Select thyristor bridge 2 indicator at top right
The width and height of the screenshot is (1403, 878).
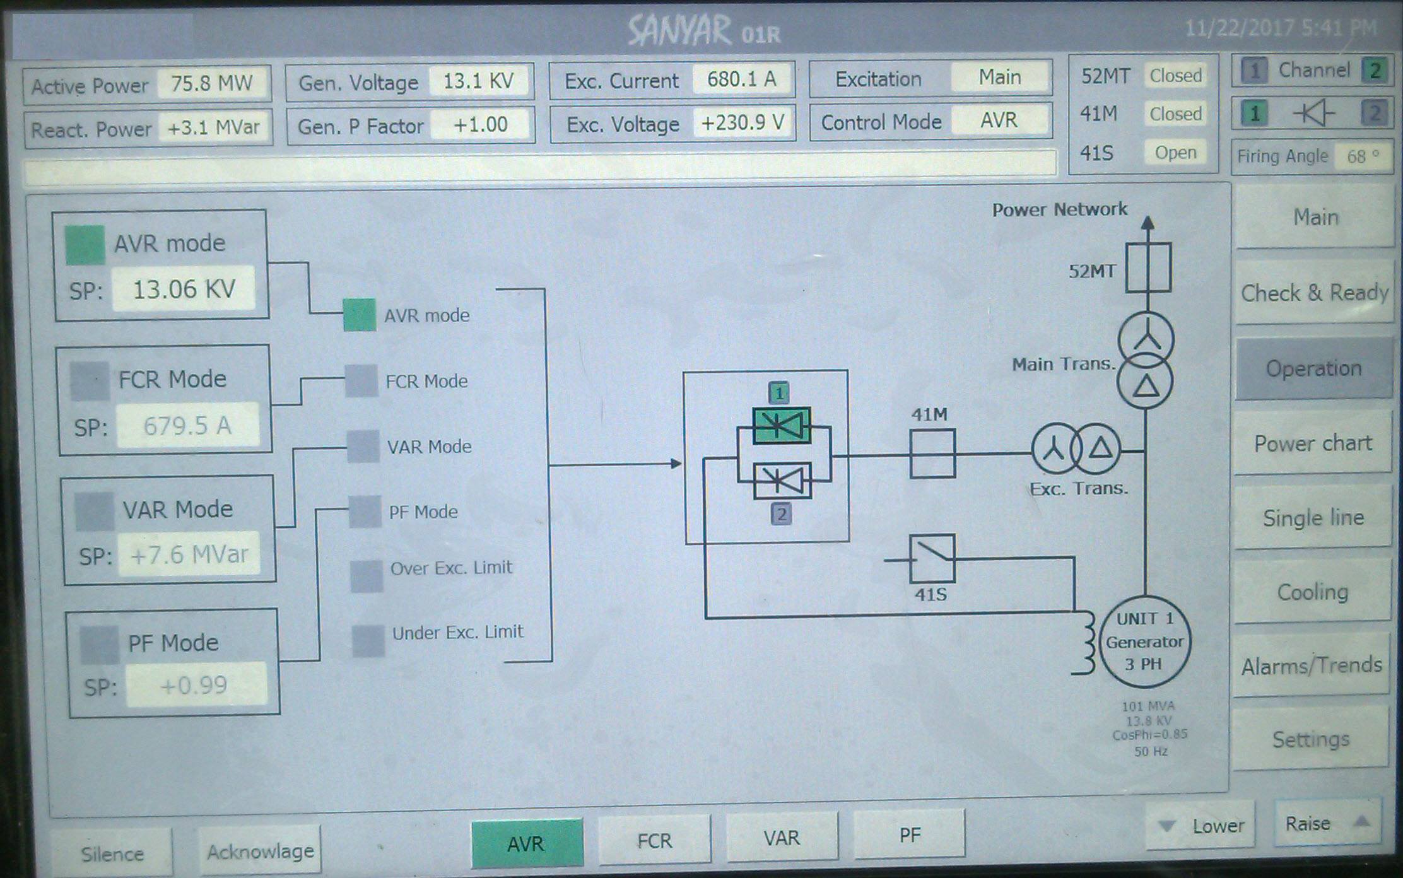click(x=1375, y=114)
